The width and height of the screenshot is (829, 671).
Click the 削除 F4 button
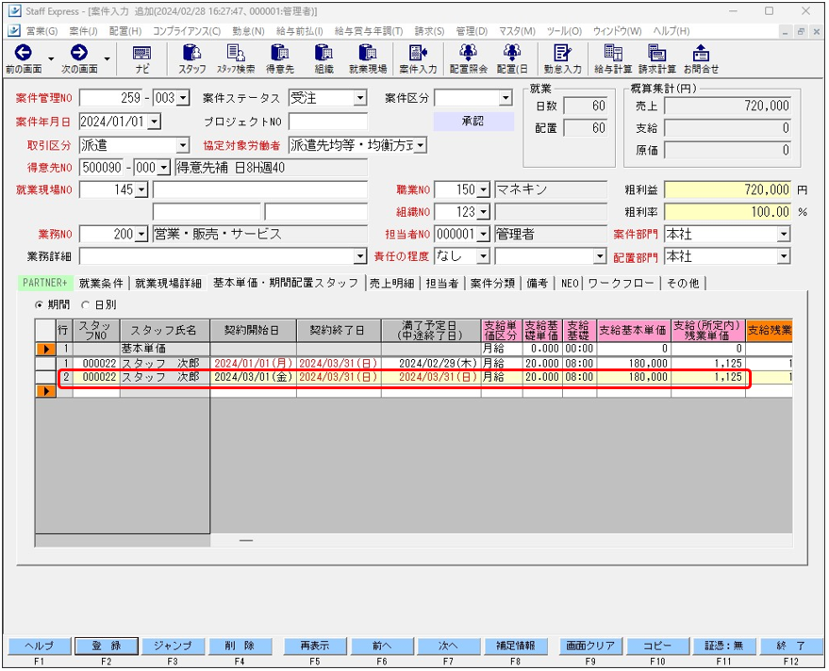(x=240, y=646)
